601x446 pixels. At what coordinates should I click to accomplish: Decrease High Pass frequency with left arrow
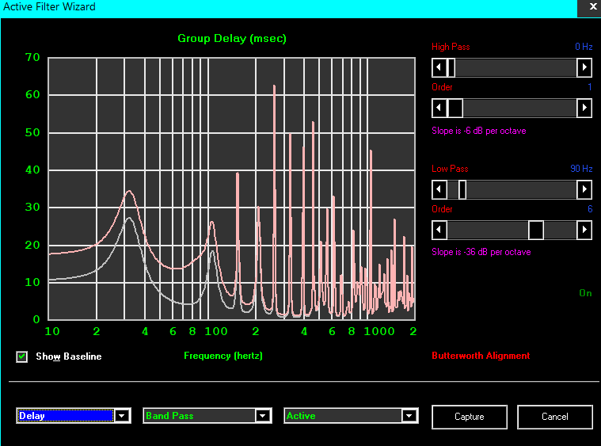coord(439,67)
